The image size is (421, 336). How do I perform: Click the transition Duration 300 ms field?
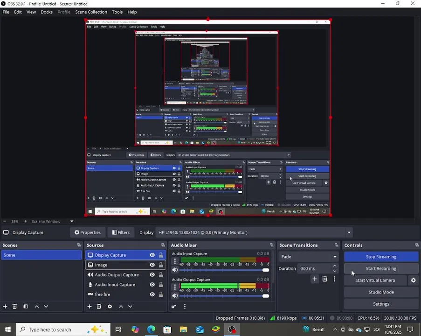[x=315, y=268]
